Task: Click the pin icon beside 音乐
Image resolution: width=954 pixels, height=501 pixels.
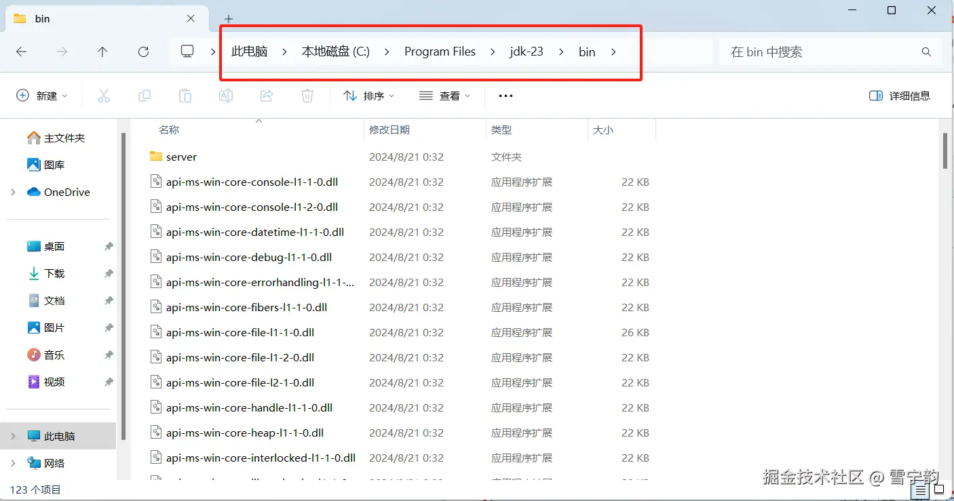Action: pos(109,355)
